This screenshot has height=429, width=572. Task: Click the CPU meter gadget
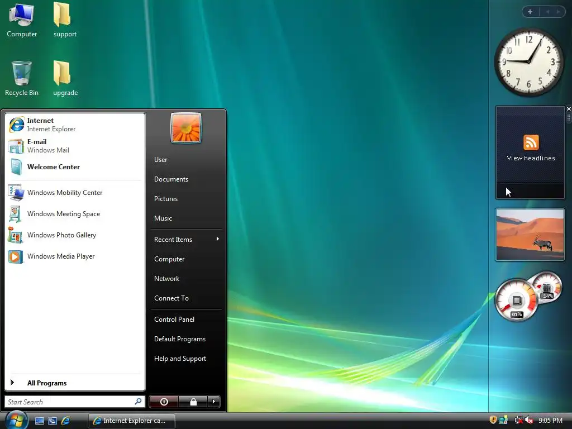point(516,300)
